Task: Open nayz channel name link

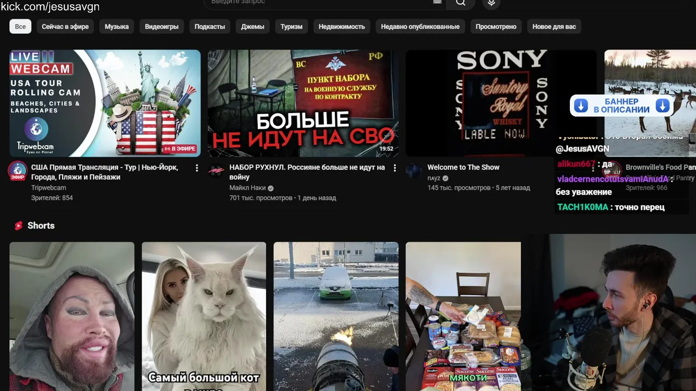Action: pyautogui.click(x=434, y=178)
